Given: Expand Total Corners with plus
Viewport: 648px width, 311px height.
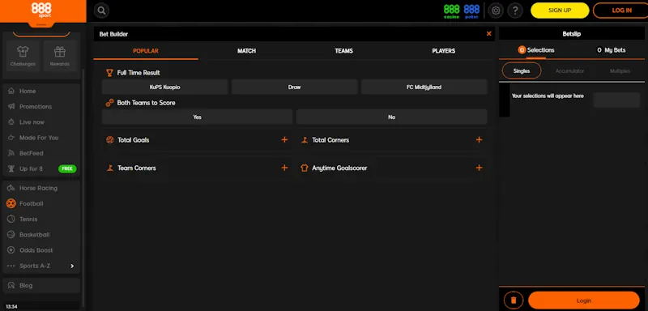Looking at the screenshot, I should click(x=479, y=140).
